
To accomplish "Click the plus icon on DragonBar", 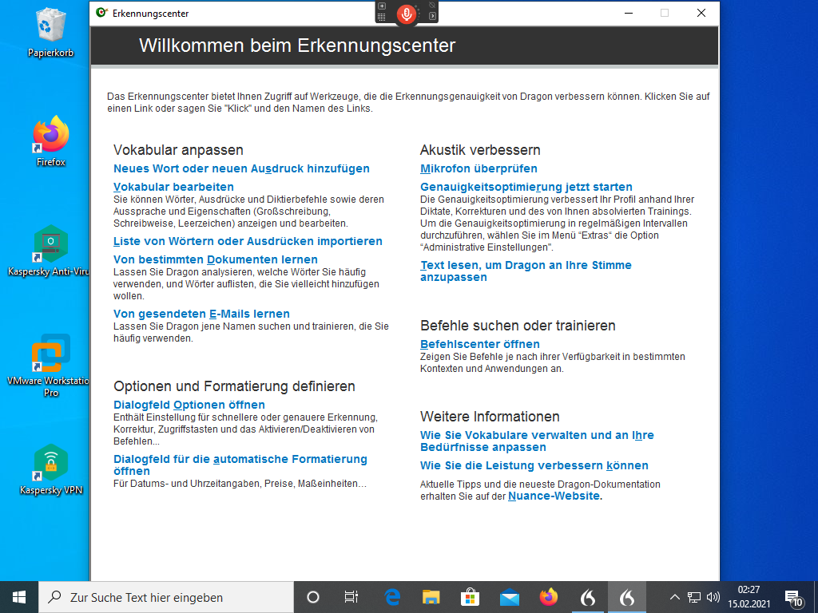I will click(x=382, y=6).
